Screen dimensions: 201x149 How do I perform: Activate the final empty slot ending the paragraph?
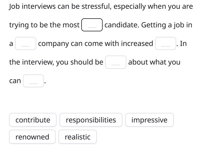[x=34, y=81]
